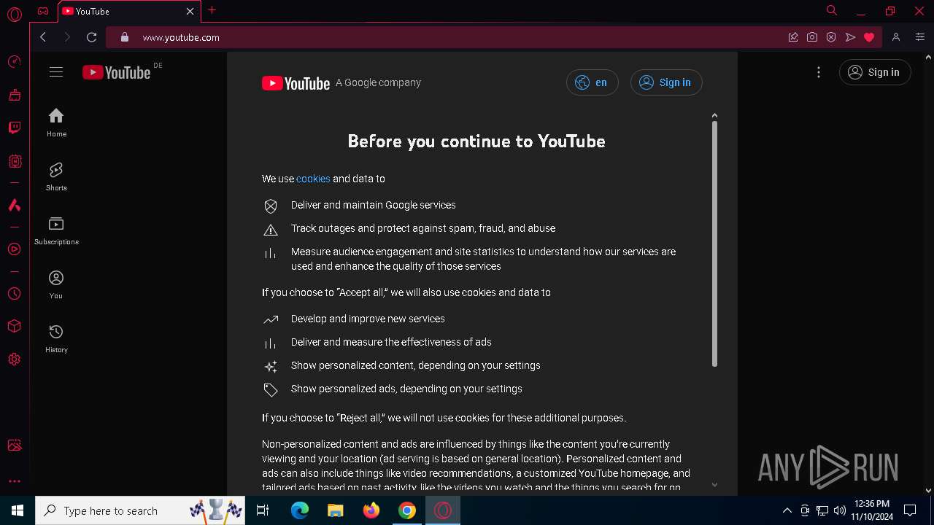Open the picture icon near sidebar bottom

point(14,446)
